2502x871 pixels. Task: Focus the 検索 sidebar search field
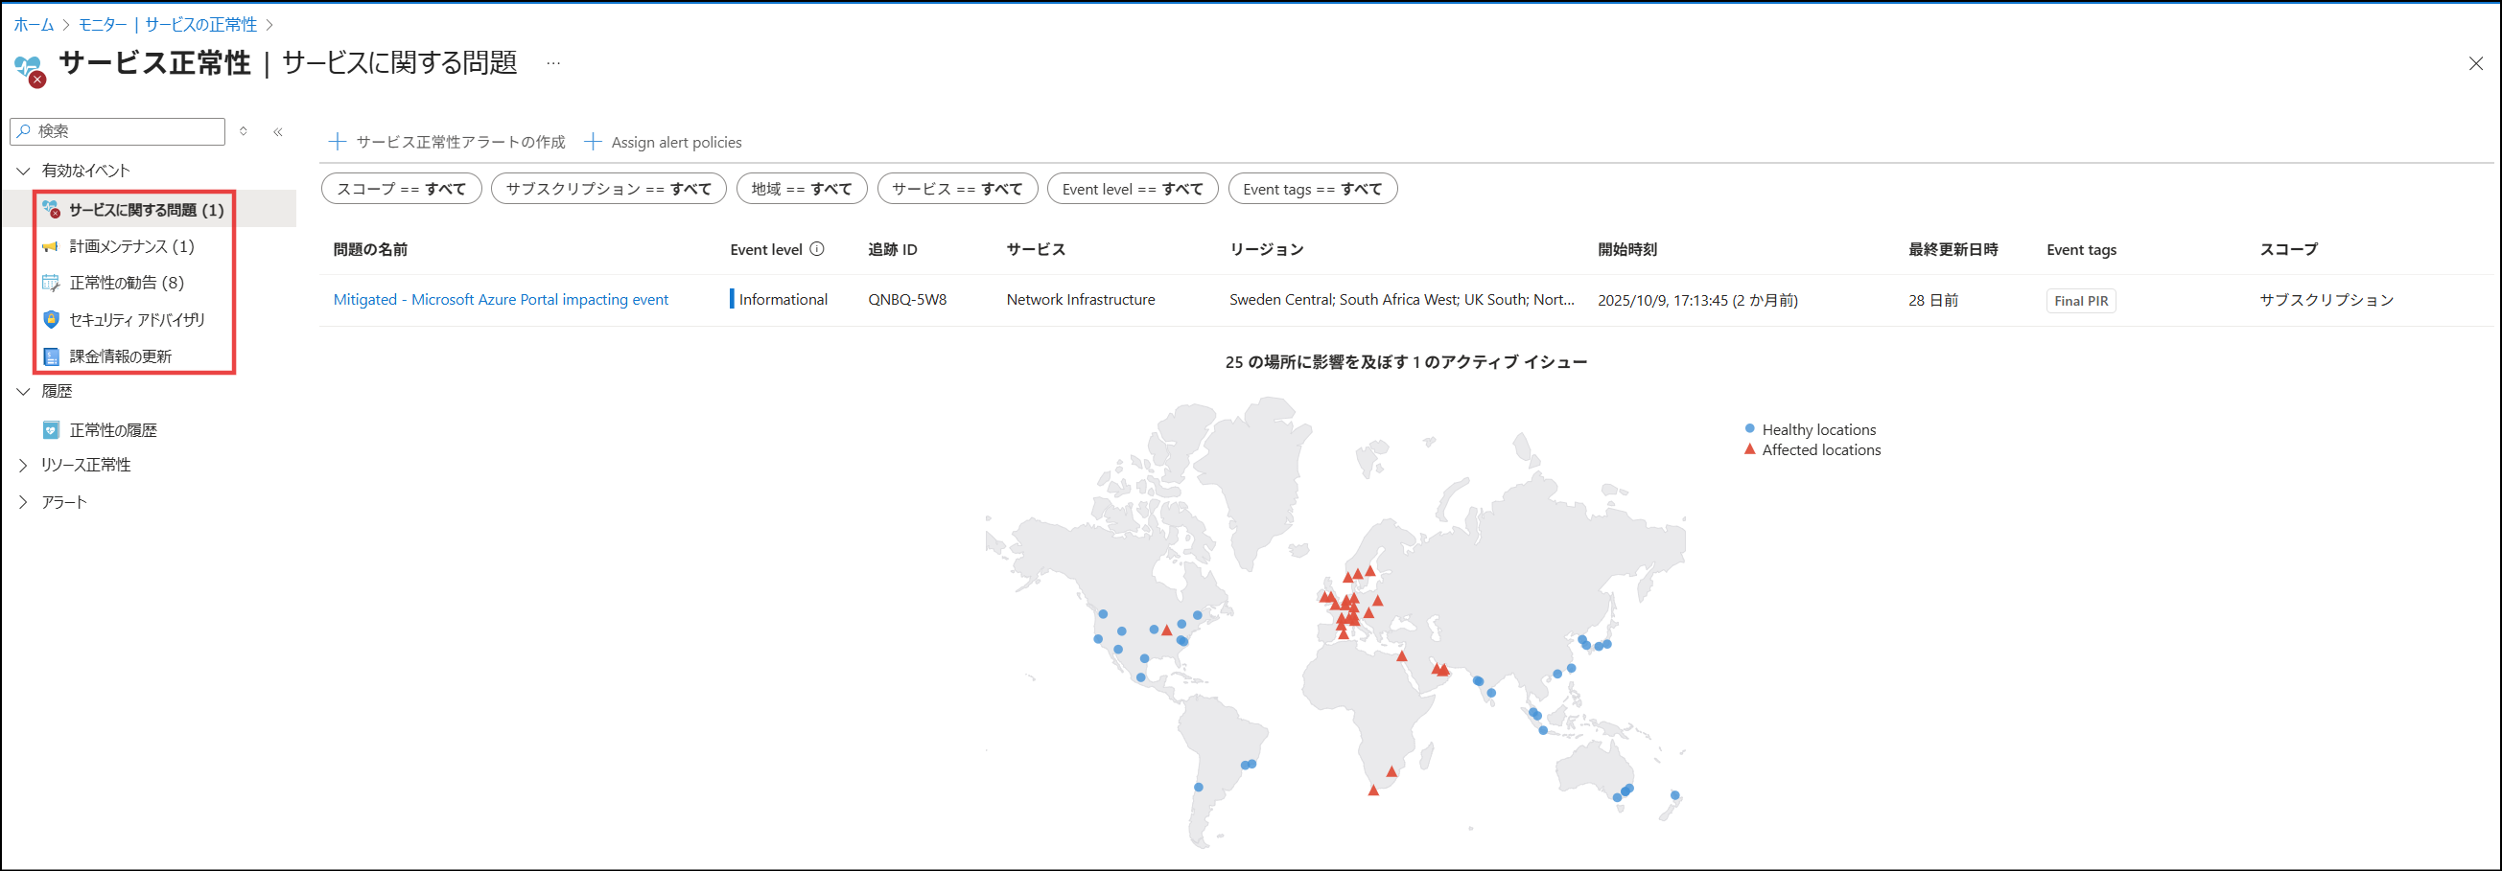pos(118,131)
